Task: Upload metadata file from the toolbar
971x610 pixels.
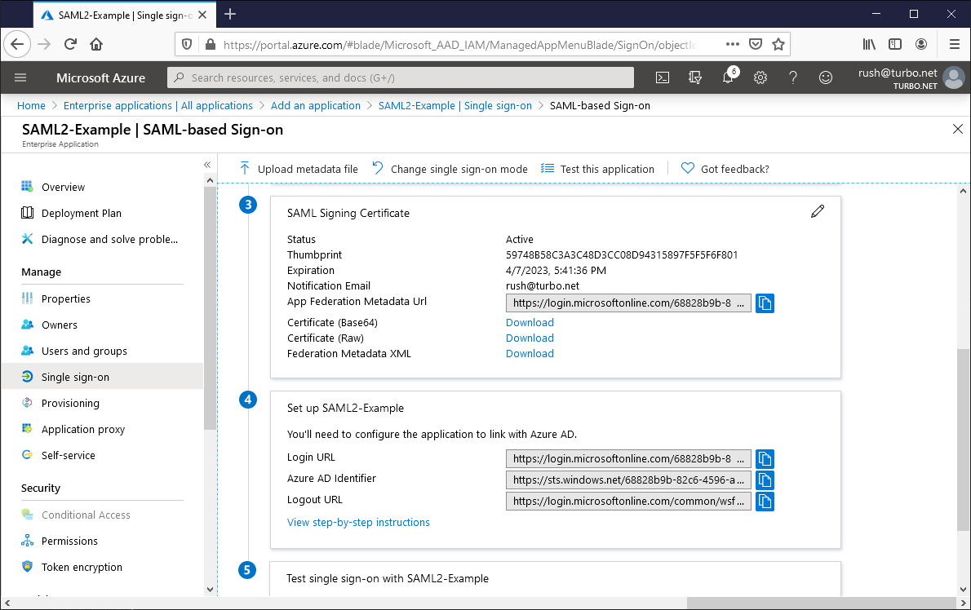Action: pos(298,169)
